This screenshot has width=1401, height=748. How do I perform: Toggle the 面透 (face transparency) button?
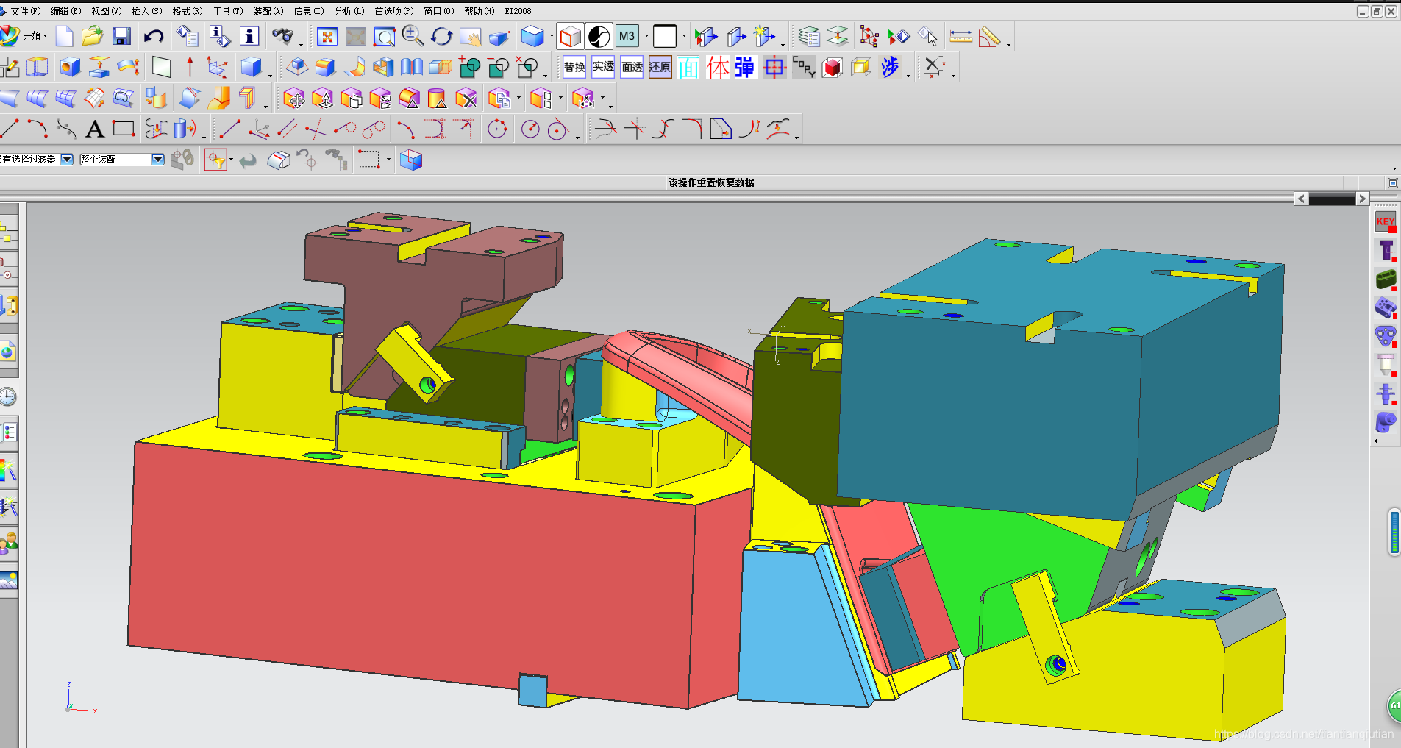click(x=632, y=67)
